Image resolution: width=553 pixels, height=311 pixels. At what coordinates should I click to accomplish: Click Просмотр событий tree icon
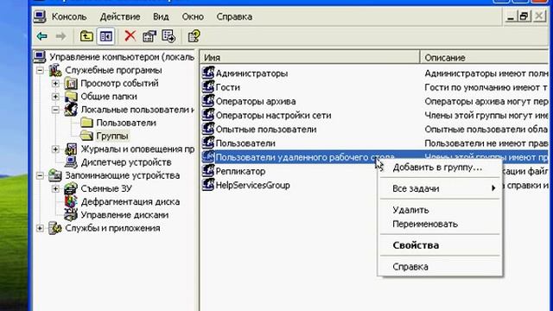point(71,84)
